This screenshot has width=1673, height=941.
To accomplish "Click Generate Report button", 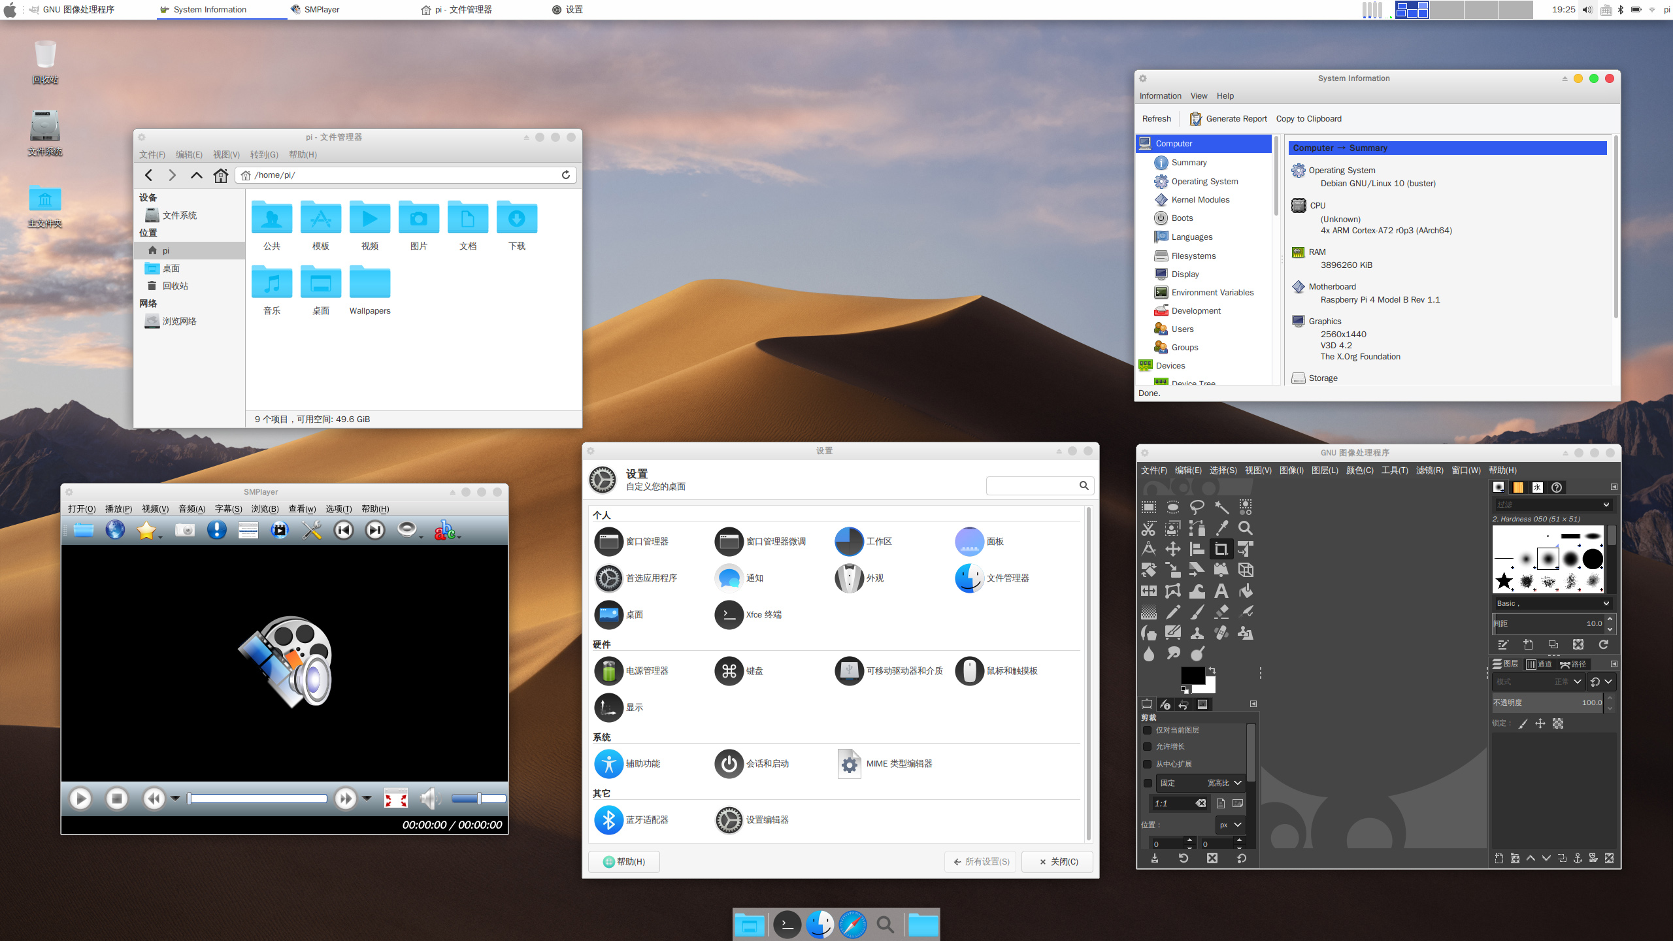I will click(1228, 119).
